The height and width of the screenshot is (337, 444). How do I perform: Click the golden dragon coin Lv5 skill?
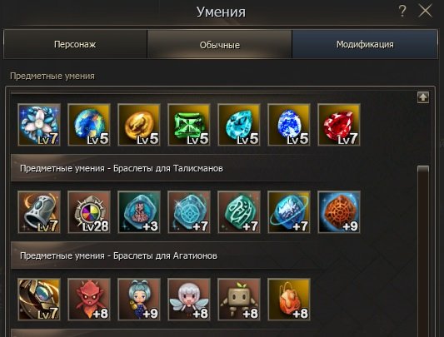(139, 125)
